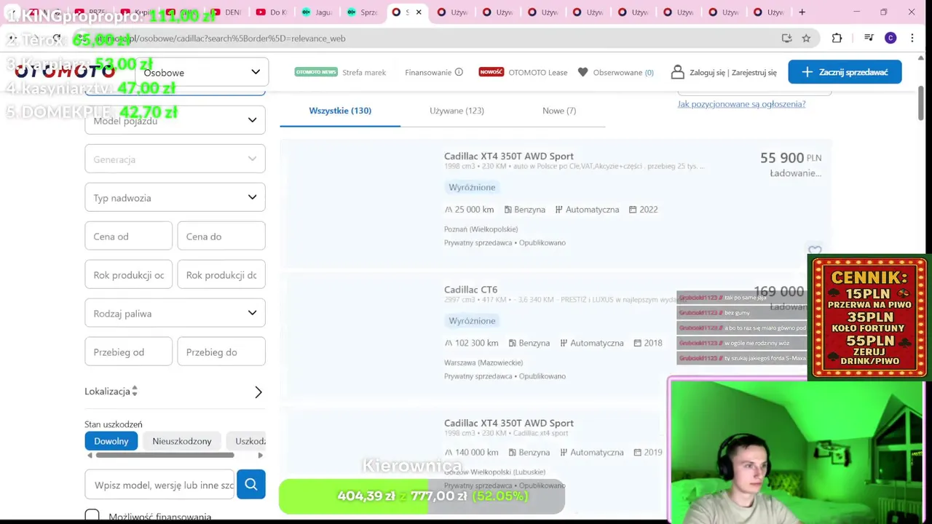The image size is (932, 524).
Task: Click right arrow of damage-state scroller
Action: click(x=260, y=456)
